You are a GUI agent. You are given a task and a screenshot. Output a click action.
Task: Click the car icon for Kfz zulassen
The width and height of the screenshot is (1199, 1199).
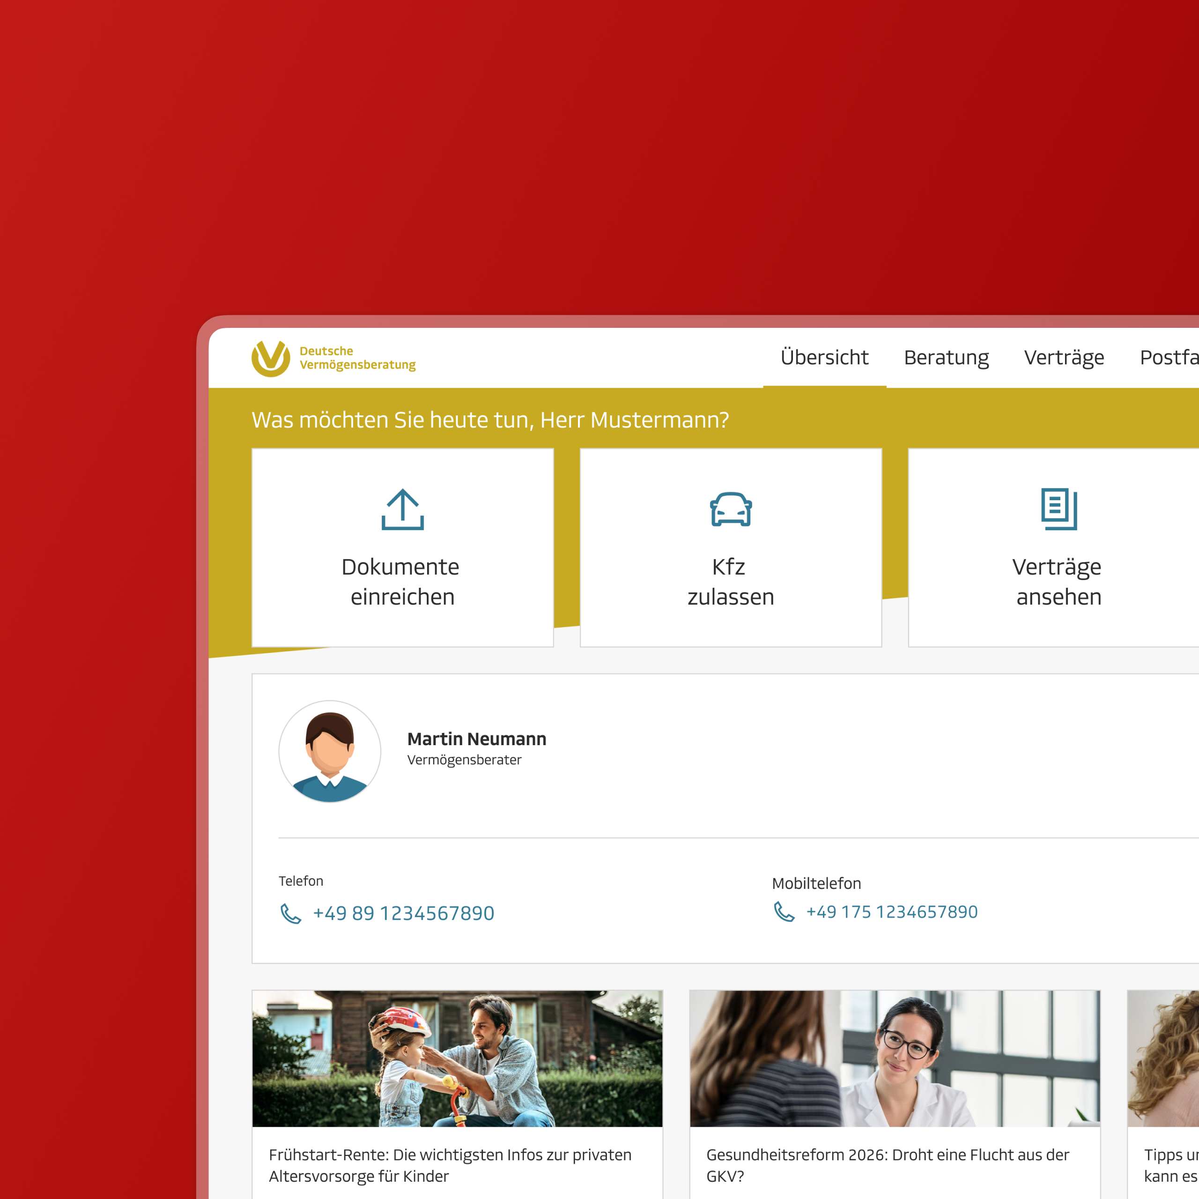pos(731,510)
